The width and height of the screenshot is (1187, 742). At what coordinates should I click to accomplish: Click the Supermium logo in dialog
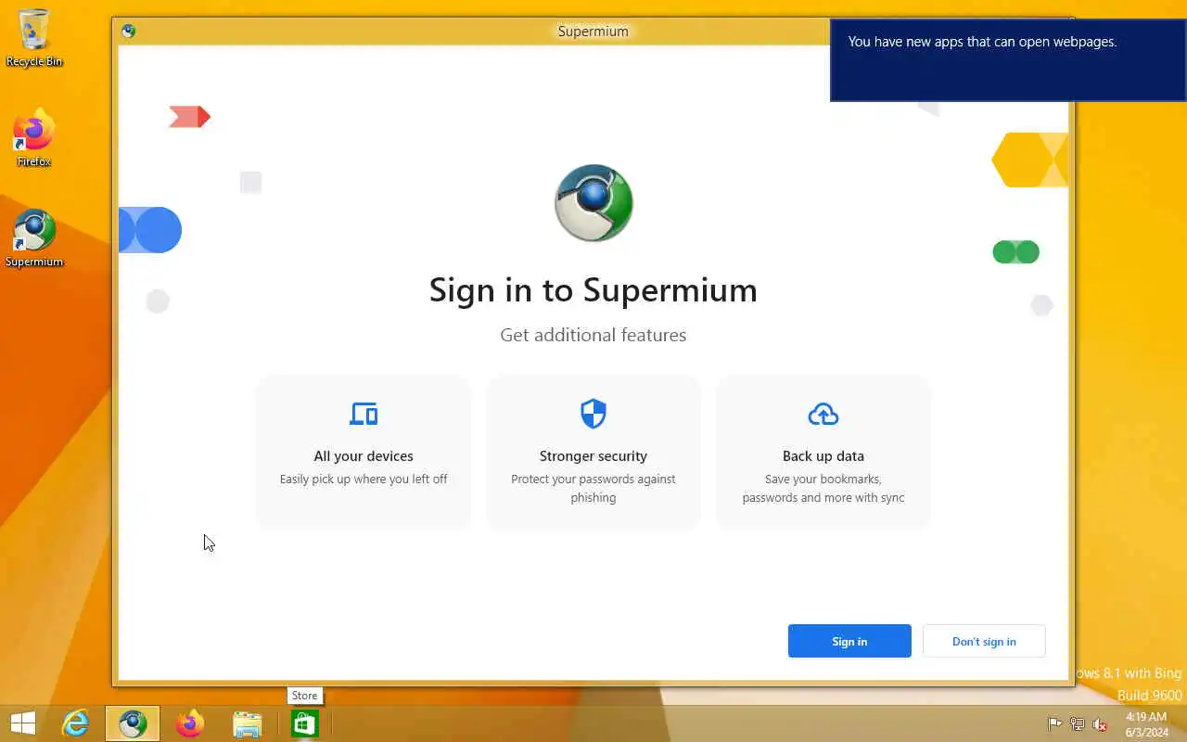coord(593,203)
